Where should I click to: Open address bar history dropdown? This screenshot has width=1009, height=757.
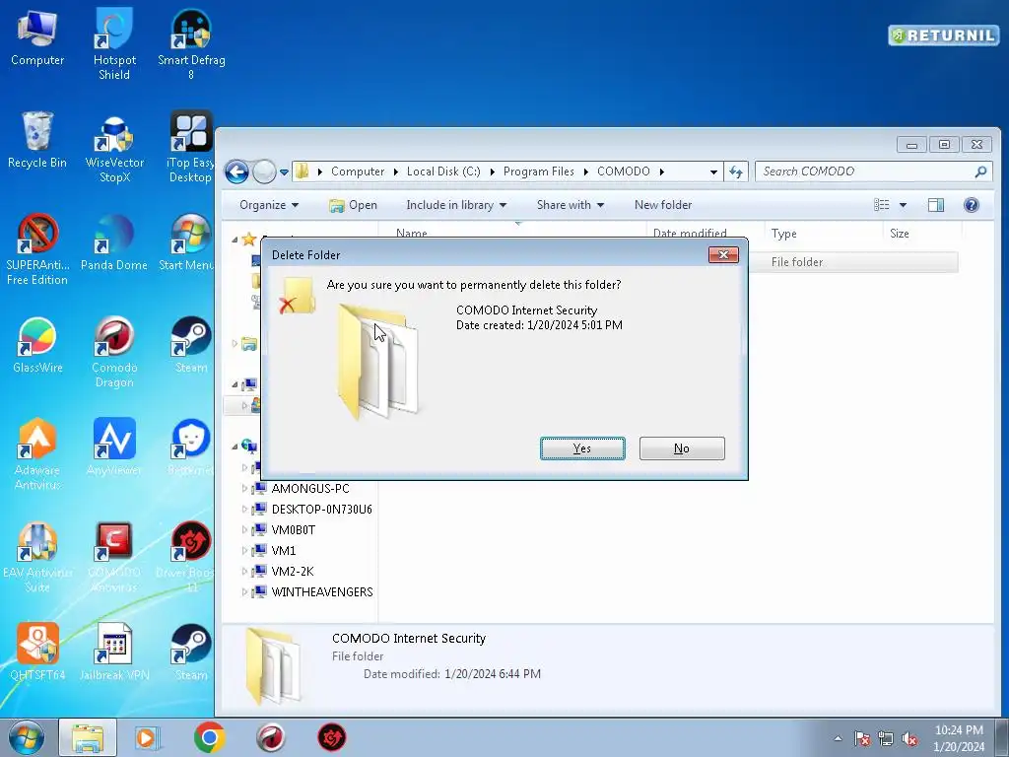coord(713,172)
